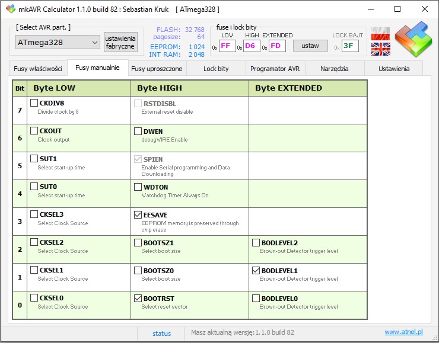
Task: Click the UK flag language icon
Action: [380, 49]
